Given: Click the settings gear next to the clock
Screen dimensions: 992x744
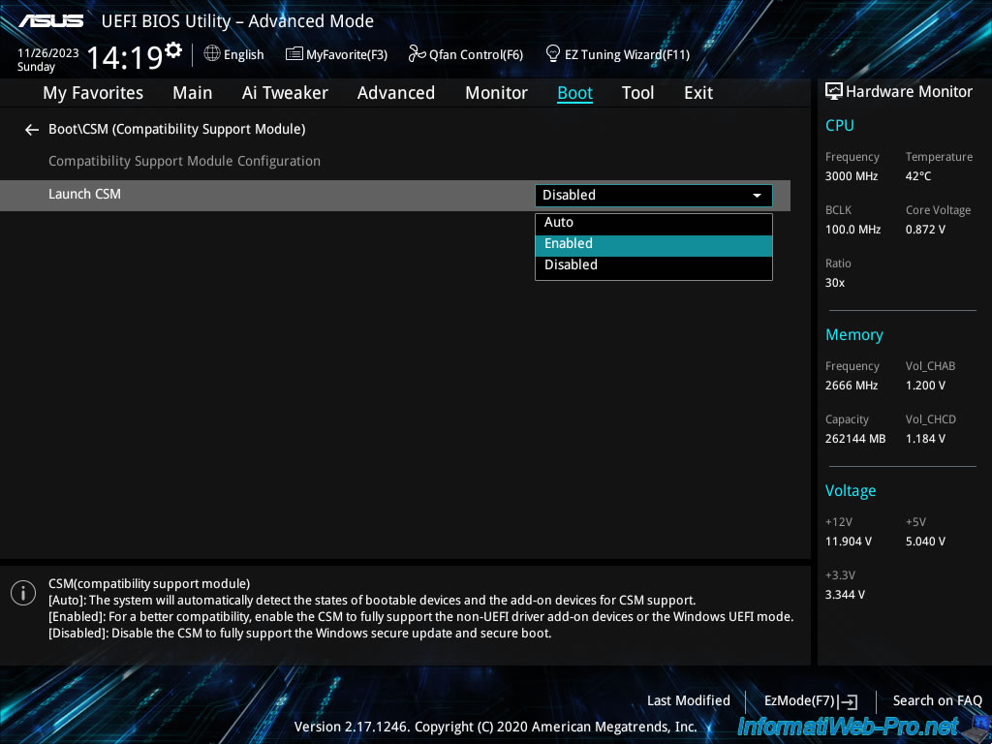Looking at the screenshot, I should point(173,49).
